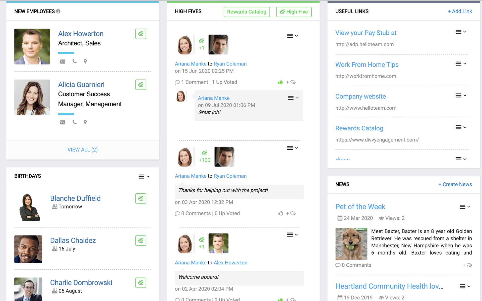Image resolution: width=482 pixels, height=301 pixels.
Task: Expand menu for Work From Home Tips link
Action: click(x=461, y=64)
